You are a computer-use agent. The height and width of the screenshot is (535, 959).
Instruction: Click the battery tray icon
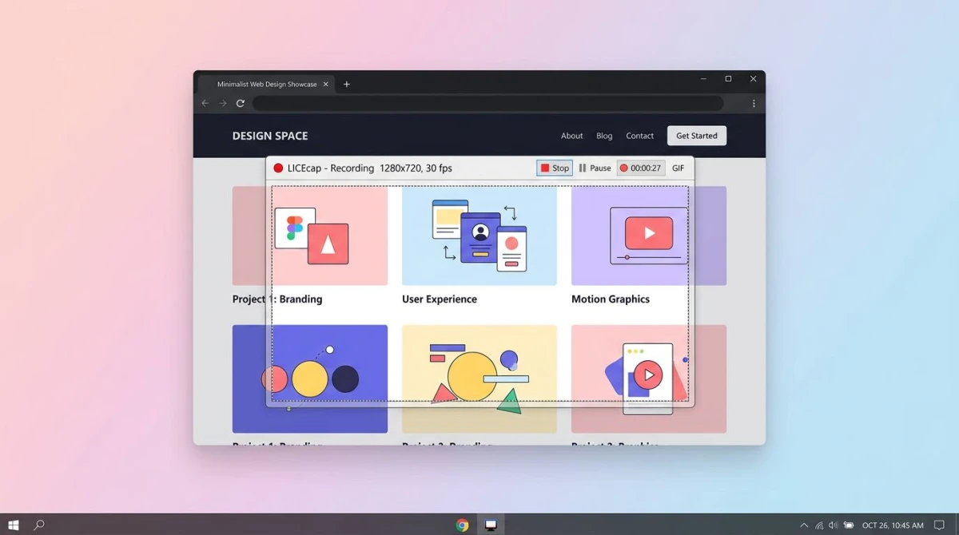click(849, 525)
